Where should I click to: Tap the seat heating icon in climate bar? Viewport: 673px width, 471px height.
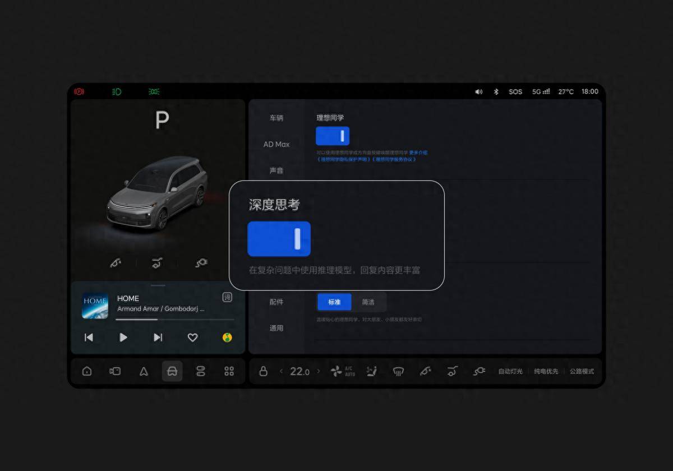(371, 371)
